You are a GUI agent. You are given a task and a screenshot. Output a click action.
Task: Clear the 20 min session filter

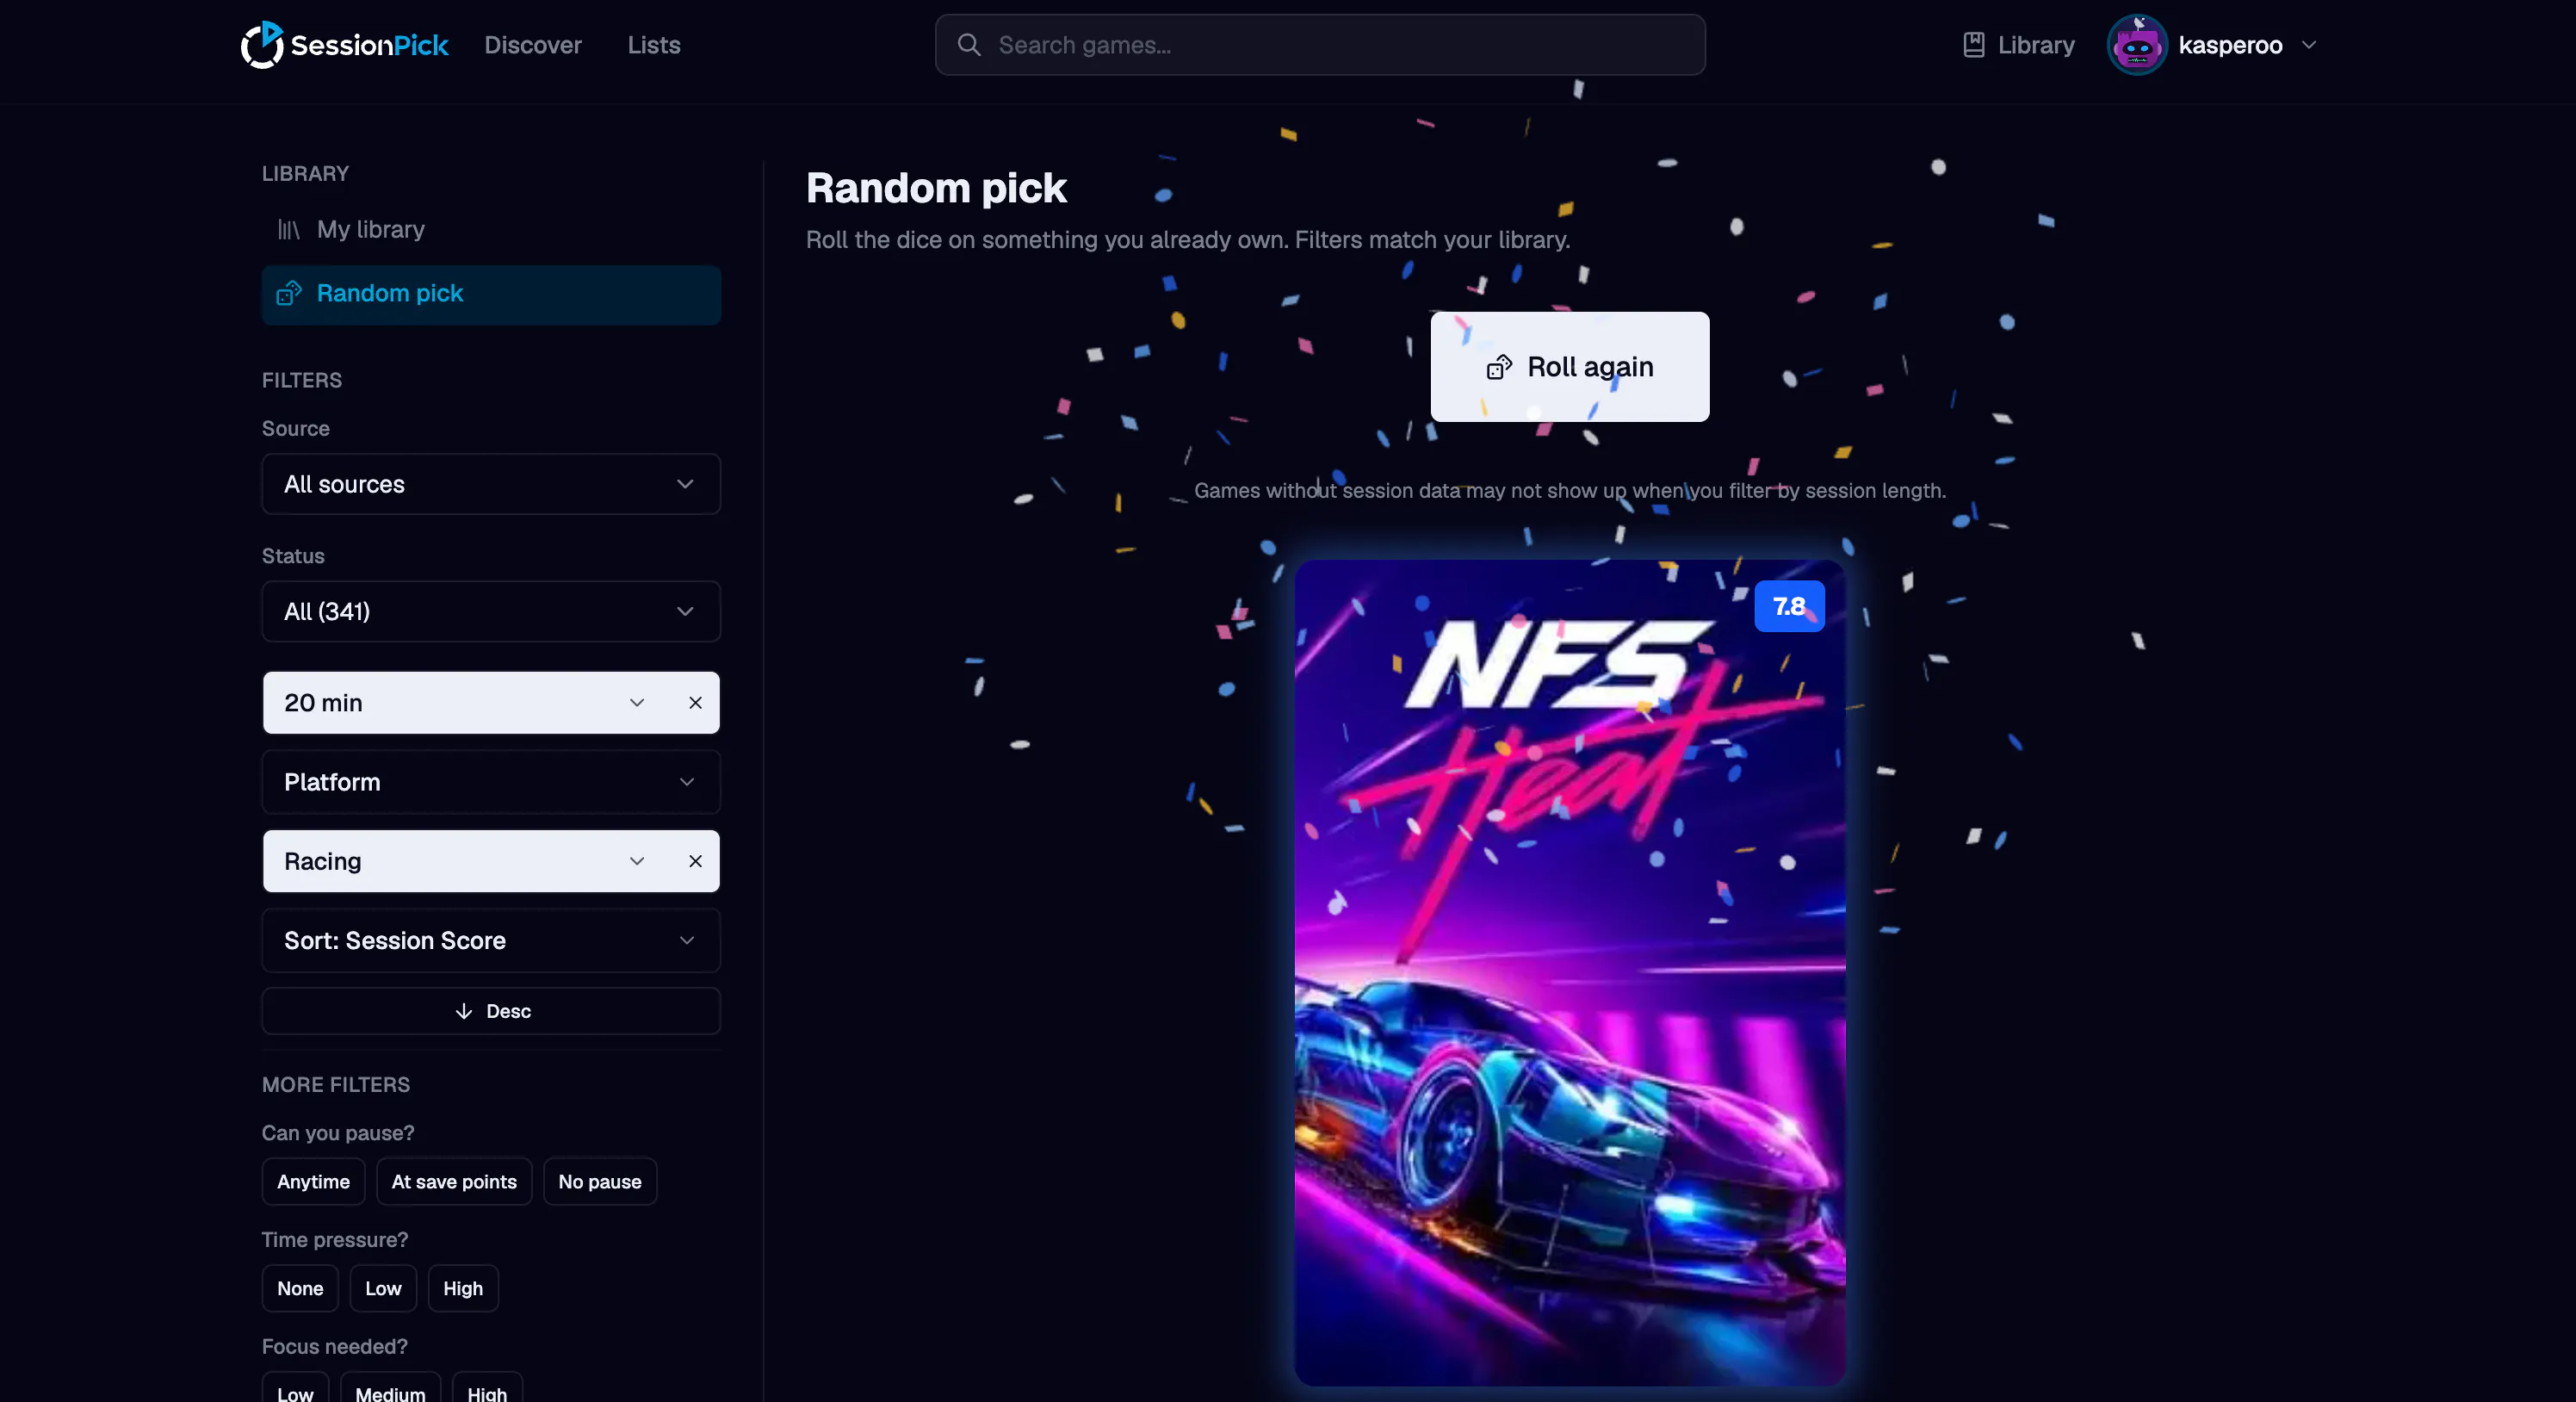(695, 703)
